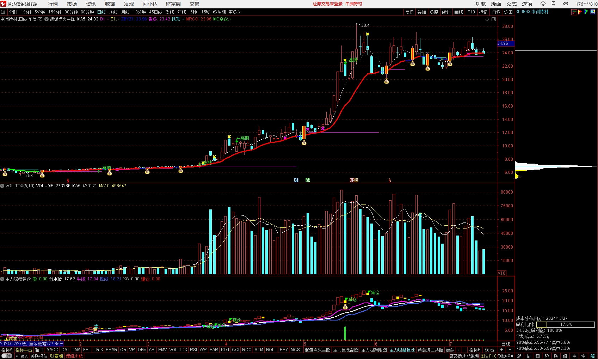Click the plus zoom-in button near 日线

501,350
